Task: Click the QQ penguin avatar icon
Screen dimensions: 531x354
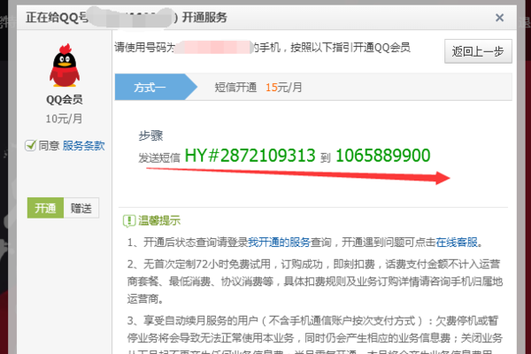Action: tap(63, 68)
